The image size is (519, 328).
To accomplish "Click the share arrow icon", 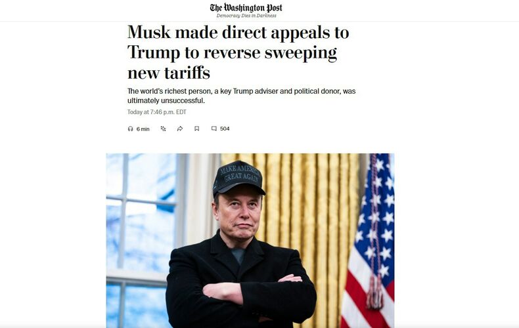I will click(x=180, y=129).
